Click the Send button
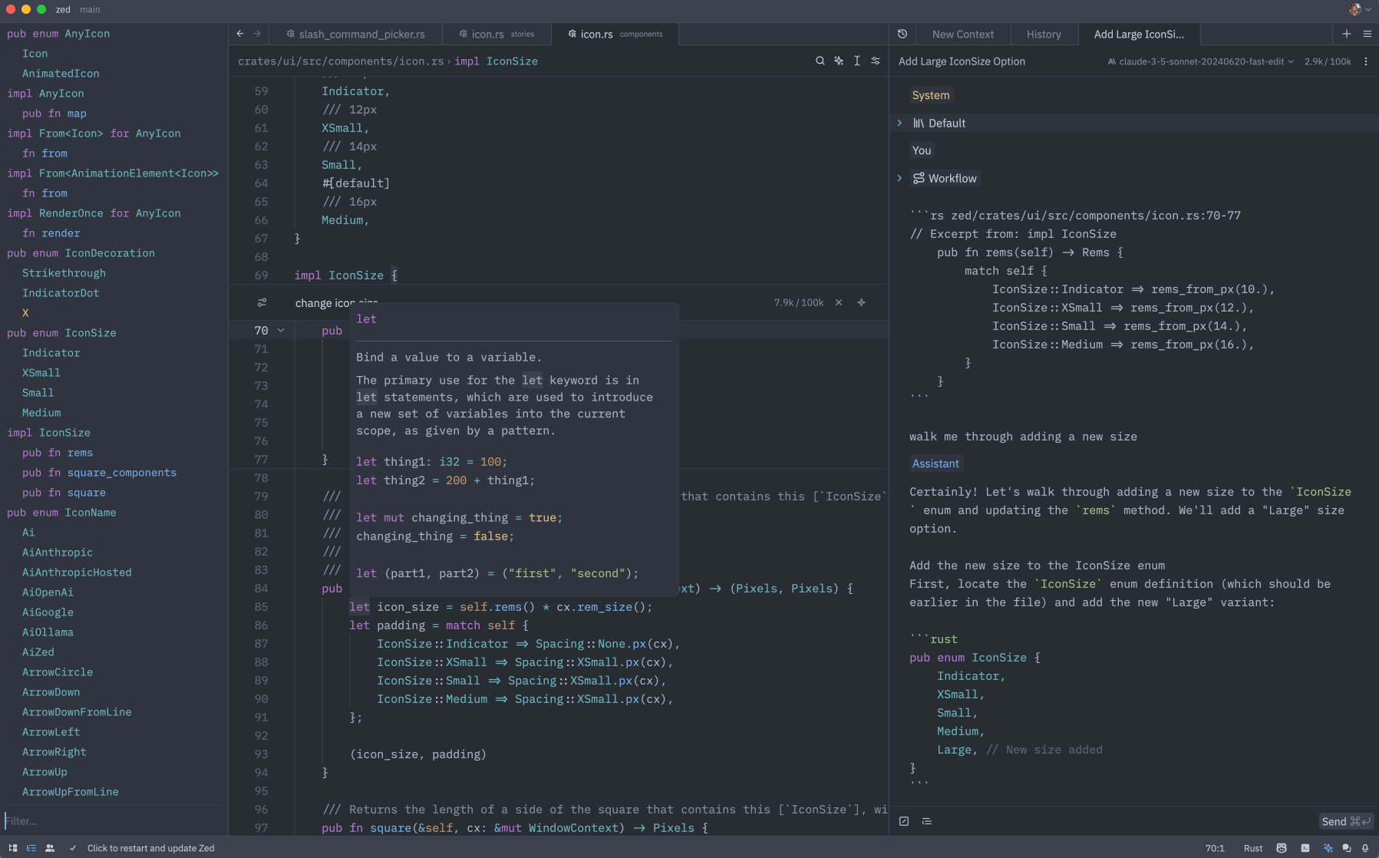The image size is (1379, 858). 1345,821
